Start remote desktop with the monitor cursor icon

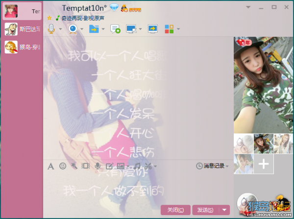(131, 29)
